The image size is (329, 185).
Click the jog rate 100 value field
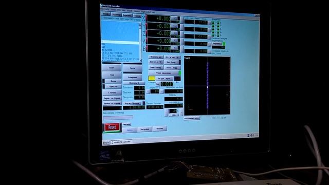[x=155, y=91]
